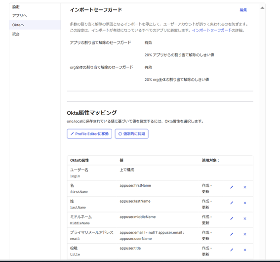
Task: Select appuser.lastName value cell
Action: (x=135, y=201)
